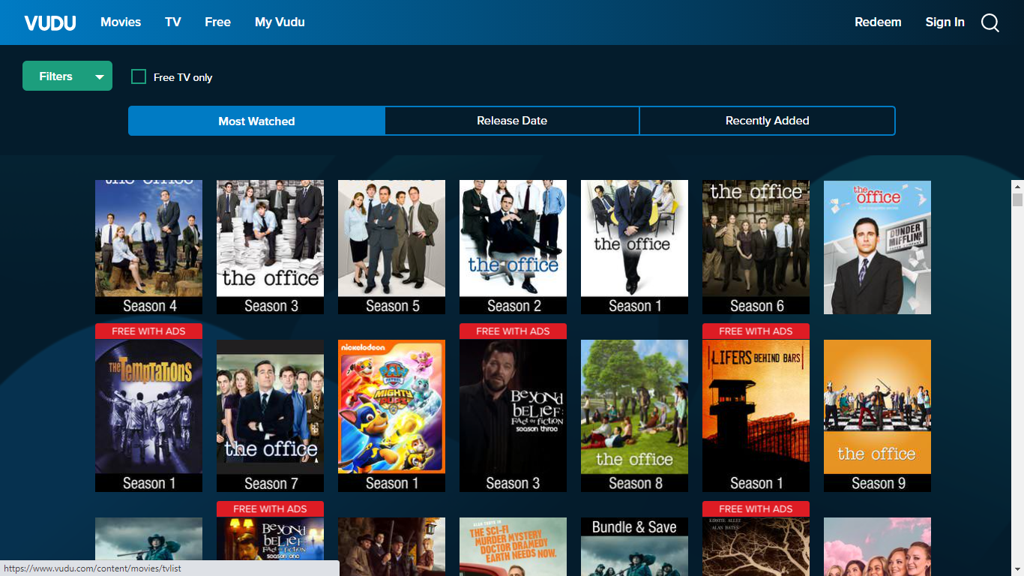Open The Office Dunder Mifflin poster
1024x576 pixels.
tap(877, 247)
